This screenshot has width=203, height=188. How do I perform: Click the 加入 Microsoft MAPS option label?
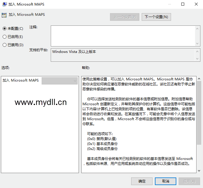coord(21,80)
